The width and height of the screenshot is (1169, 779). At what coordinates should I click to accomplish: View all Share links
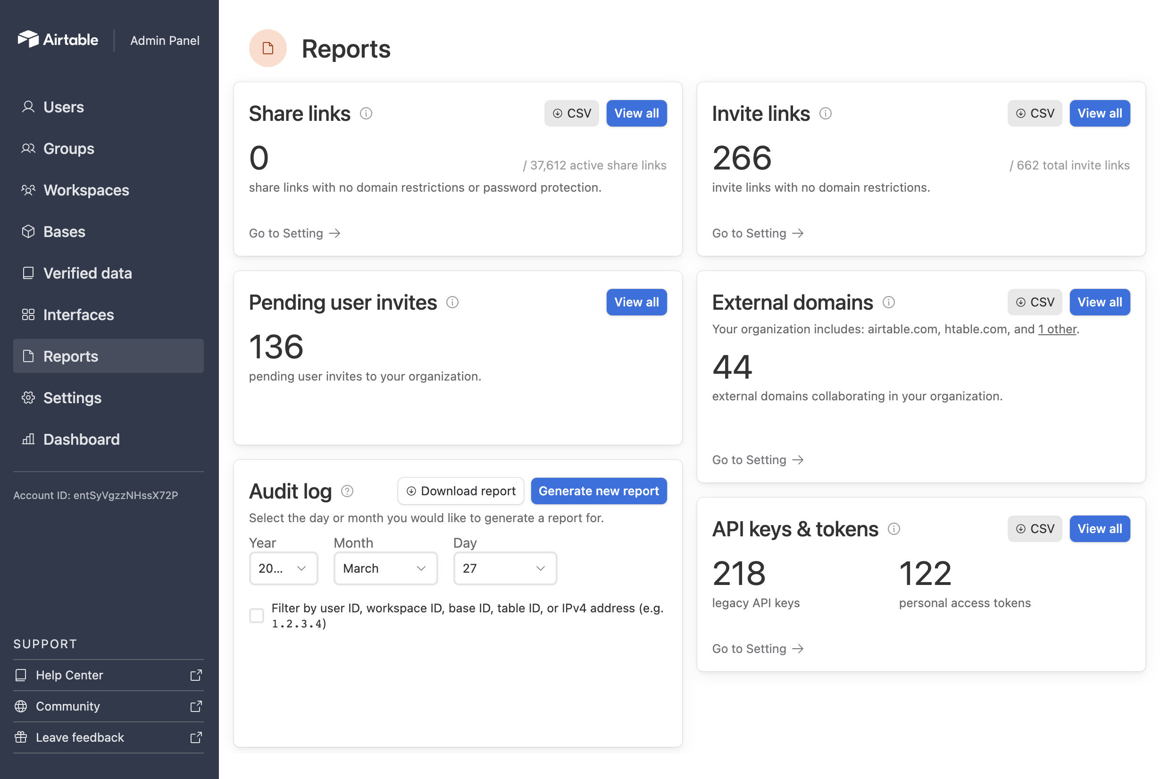click(x=636, y=113)
